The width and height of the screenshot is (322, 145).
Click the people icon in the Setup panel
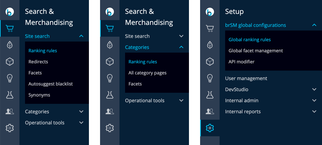[210, 111]
